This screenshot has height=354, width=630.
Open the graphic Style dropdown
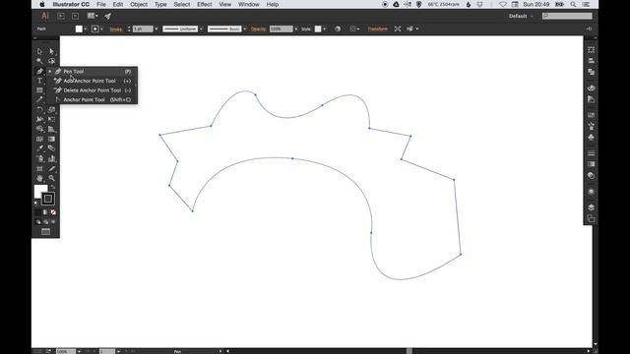tap(324, 29)
